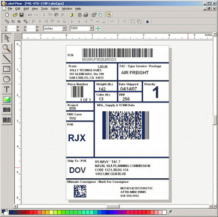
Task: Open the Admin menu
Action: pyautogui.click(x=55, y=9)
